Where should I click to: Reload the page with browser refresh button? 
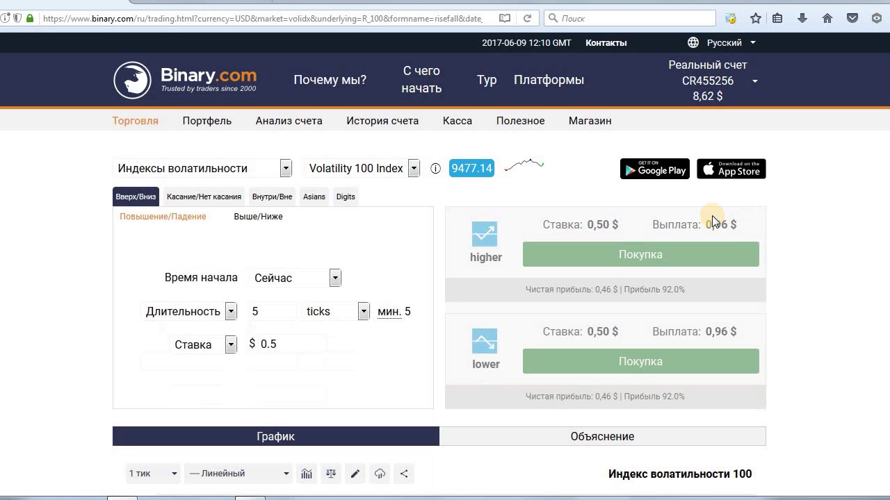[x=527, y=19]
